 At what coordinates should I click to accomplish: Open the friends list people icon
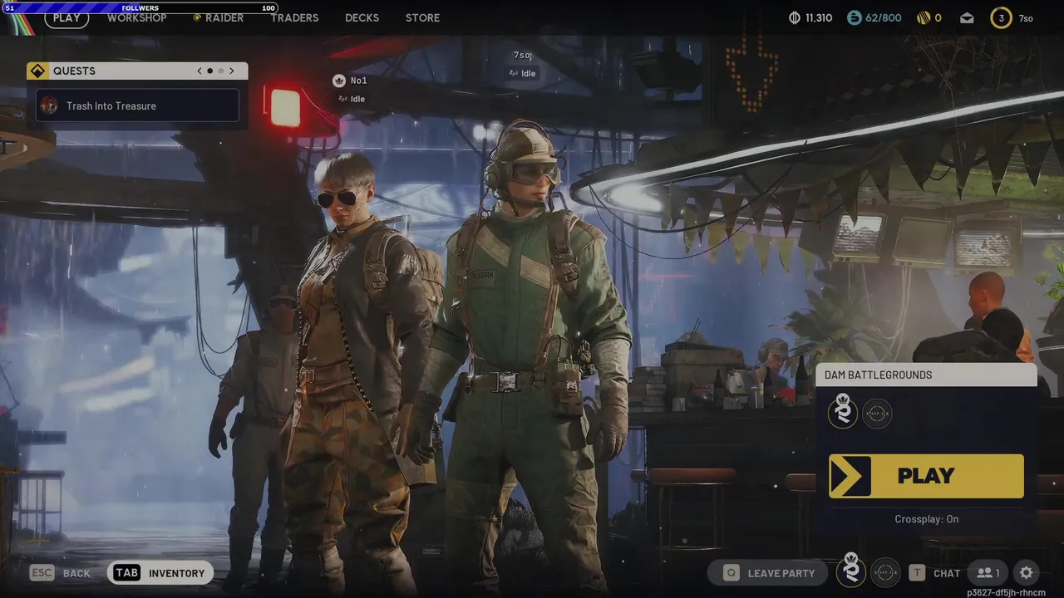pyautogui.click(x=988, y=572)
